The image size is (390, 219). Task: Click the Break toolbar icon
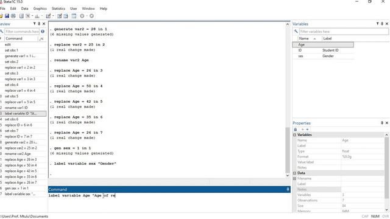pos(91,16)
